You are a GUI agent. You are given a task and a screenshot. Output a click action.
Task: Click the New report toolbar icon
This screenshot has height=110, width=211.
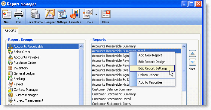pos(7,14)
